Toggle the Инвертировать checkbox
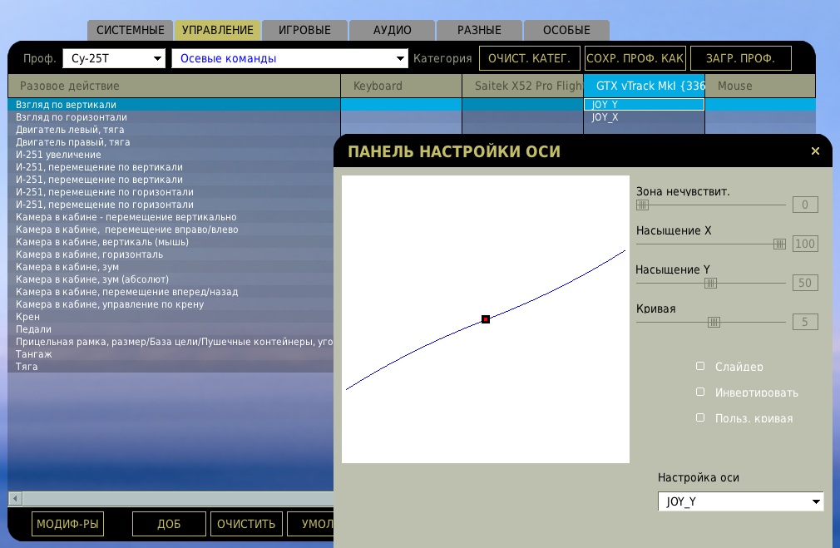Viewport: 840px width, 548px height. point(700,392)
